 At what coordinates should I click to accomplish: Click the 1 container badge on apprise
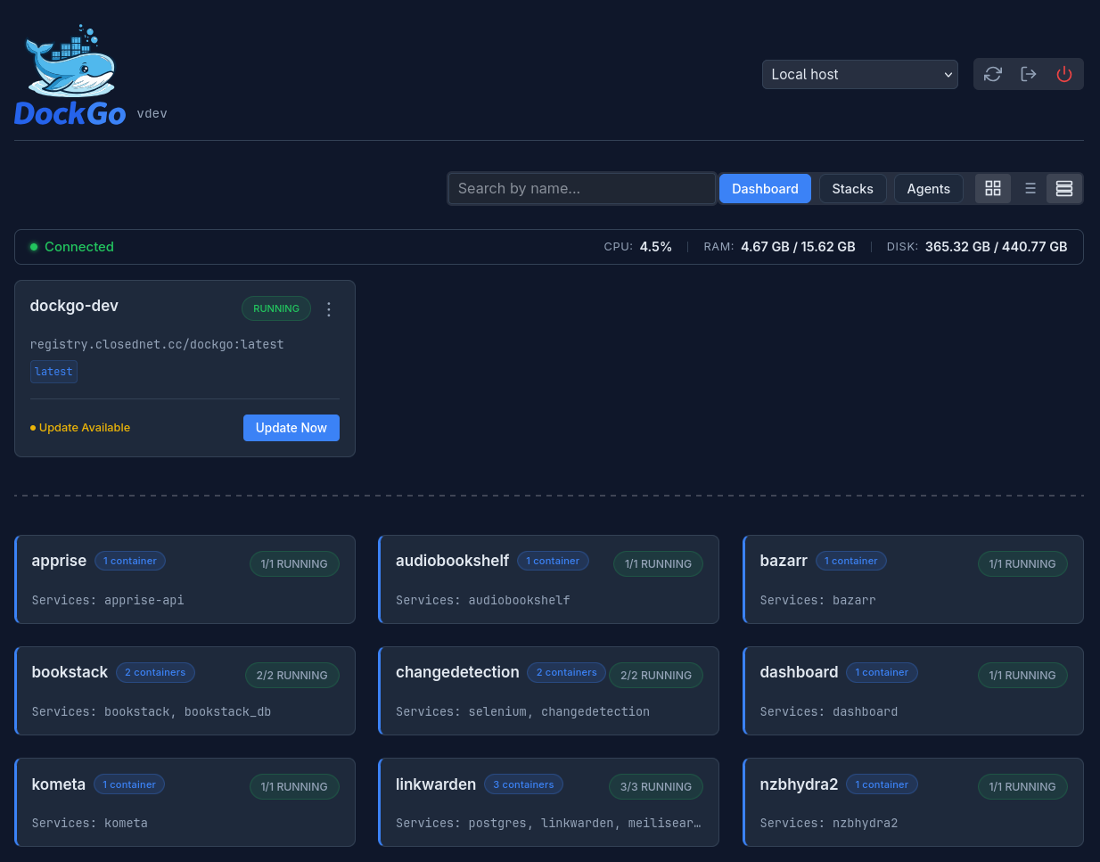tap(130, 561)
